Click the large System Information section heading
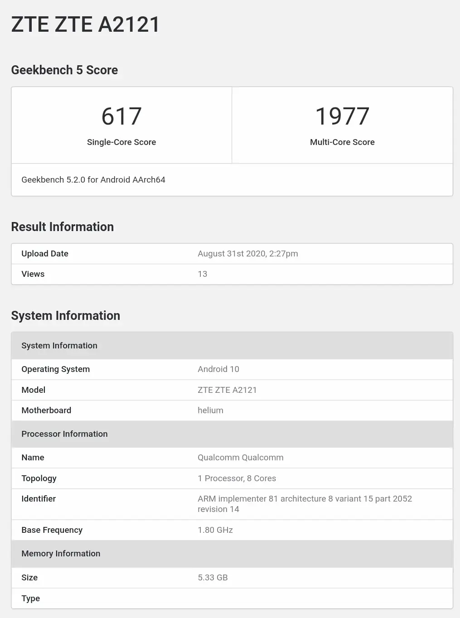The image size is (460, 618). (66, 316)
